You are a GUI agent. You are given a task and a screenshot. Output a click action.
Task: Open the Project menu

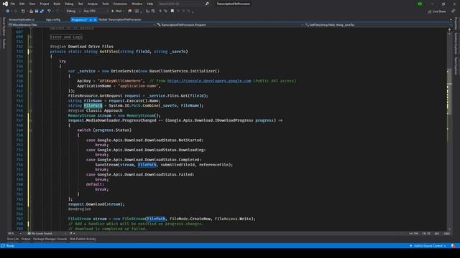click(x=45, y=4)
